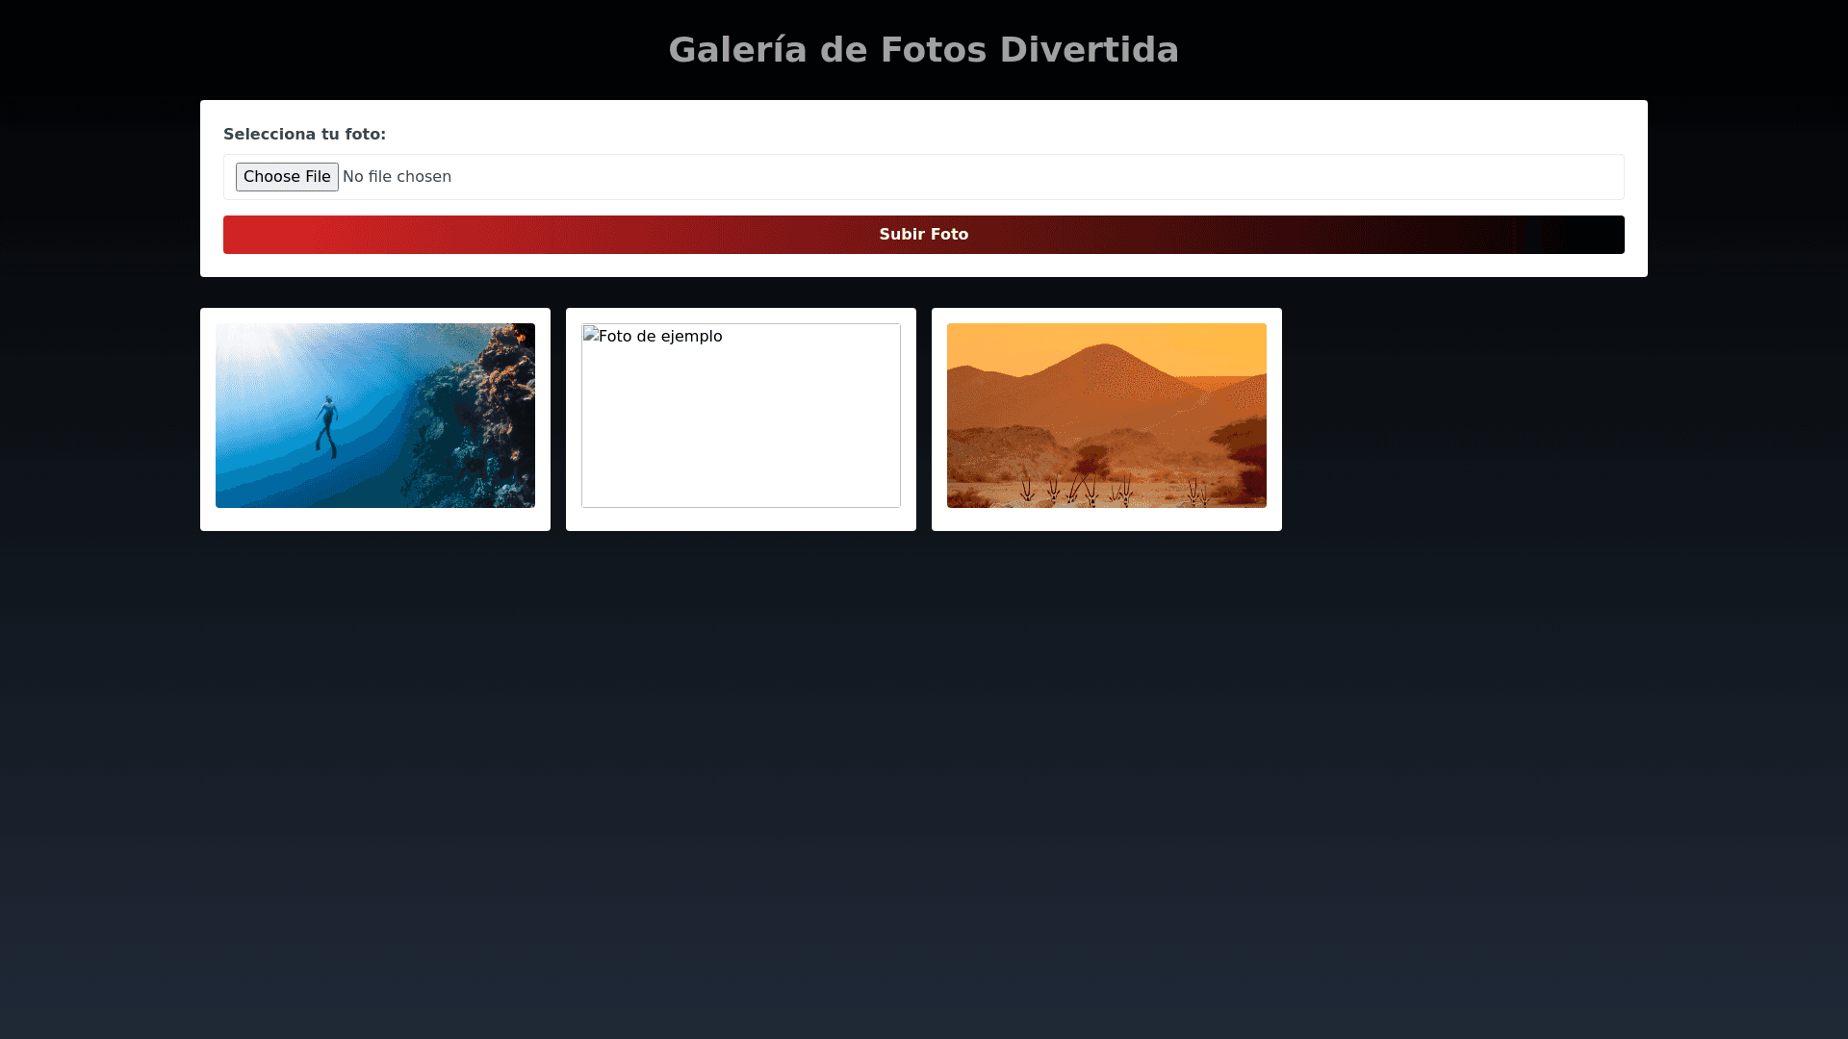
Task: Click the white frame below the diver photo
Action: point(375,519)
